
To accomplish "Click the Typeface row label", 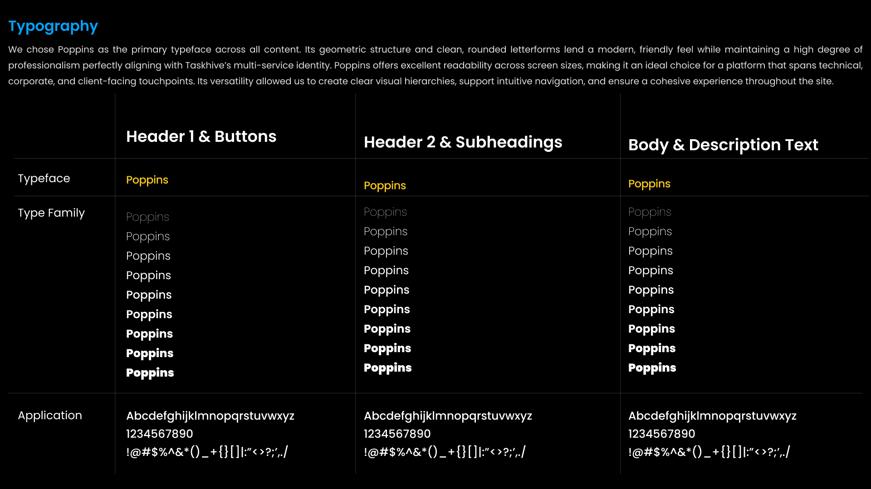I will coord(44,179).
